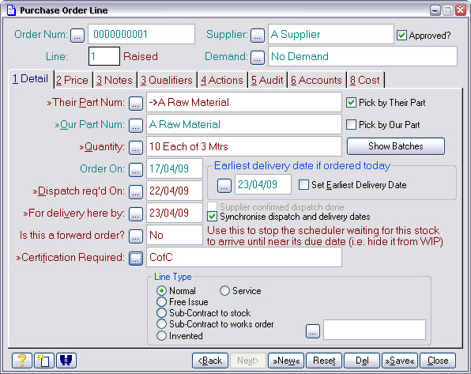Switch to the 3 Qualifiers tab
Viewport: 471px width, 374px height.
coord(167,81)
